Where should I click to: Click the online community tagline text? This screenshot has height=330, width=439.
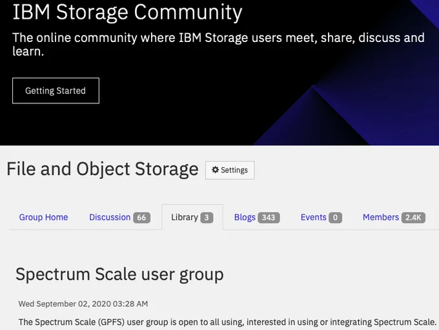(218, 45)
